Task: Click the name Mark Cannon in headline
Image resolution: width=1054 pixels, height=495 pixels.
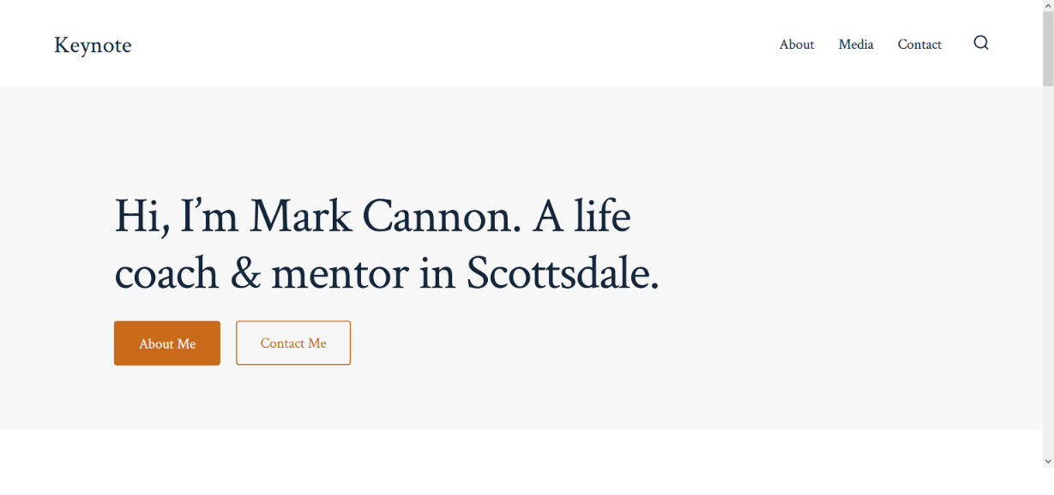Action: (x=386, y=216)
